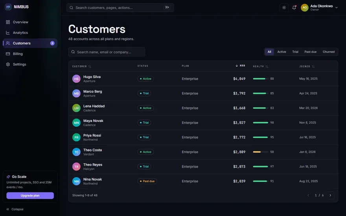Image resolution: width=346 pixels, height=216 pixels.
Task: Click the Showing 1–8 of 48 text
Action: click(85, 195)
